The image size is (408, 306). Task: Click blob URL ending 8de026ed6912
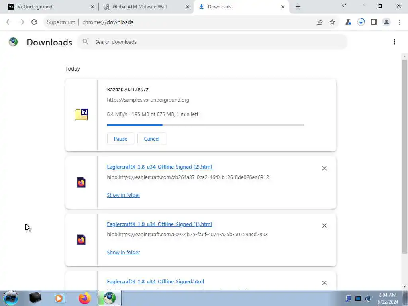[x=188, y=177]
